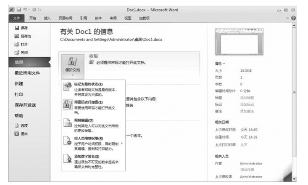Click the scrollbar up arrow

pos(294,25)
